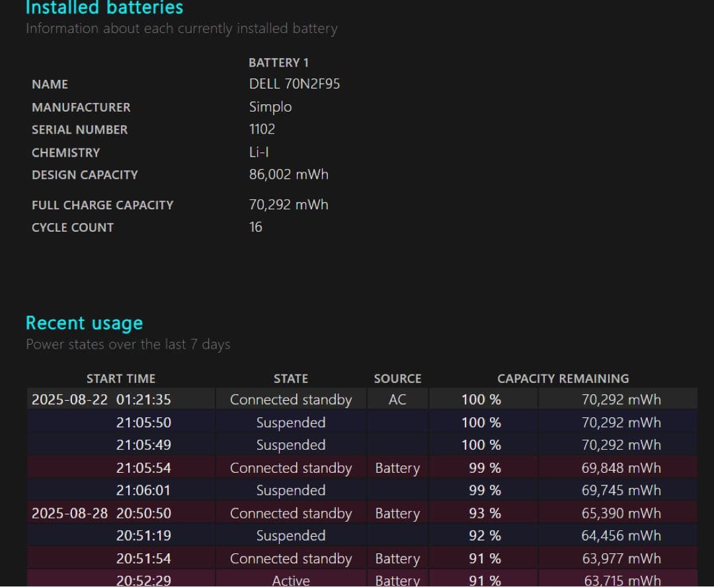Click the "Installed batteries" section heading
The height and width of the screenshot is (587, 714).
tap(104, 8)
